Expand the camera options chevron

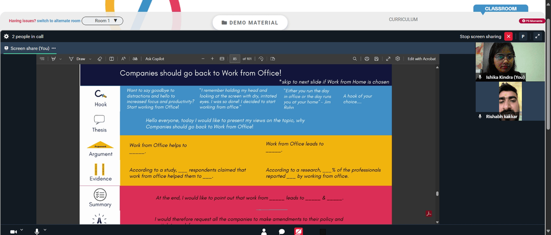(x=21, y=229)
